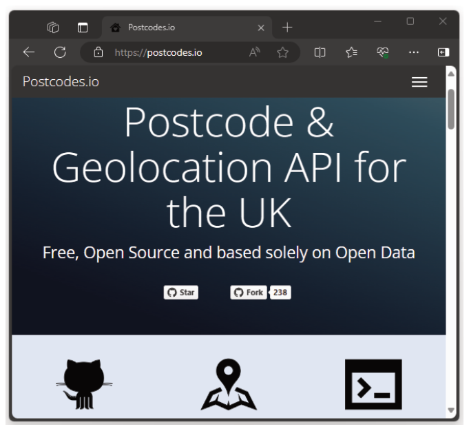This screenshot has height=431, width=469.
Task: Minimize the browser window
Action: click(378, 21)
